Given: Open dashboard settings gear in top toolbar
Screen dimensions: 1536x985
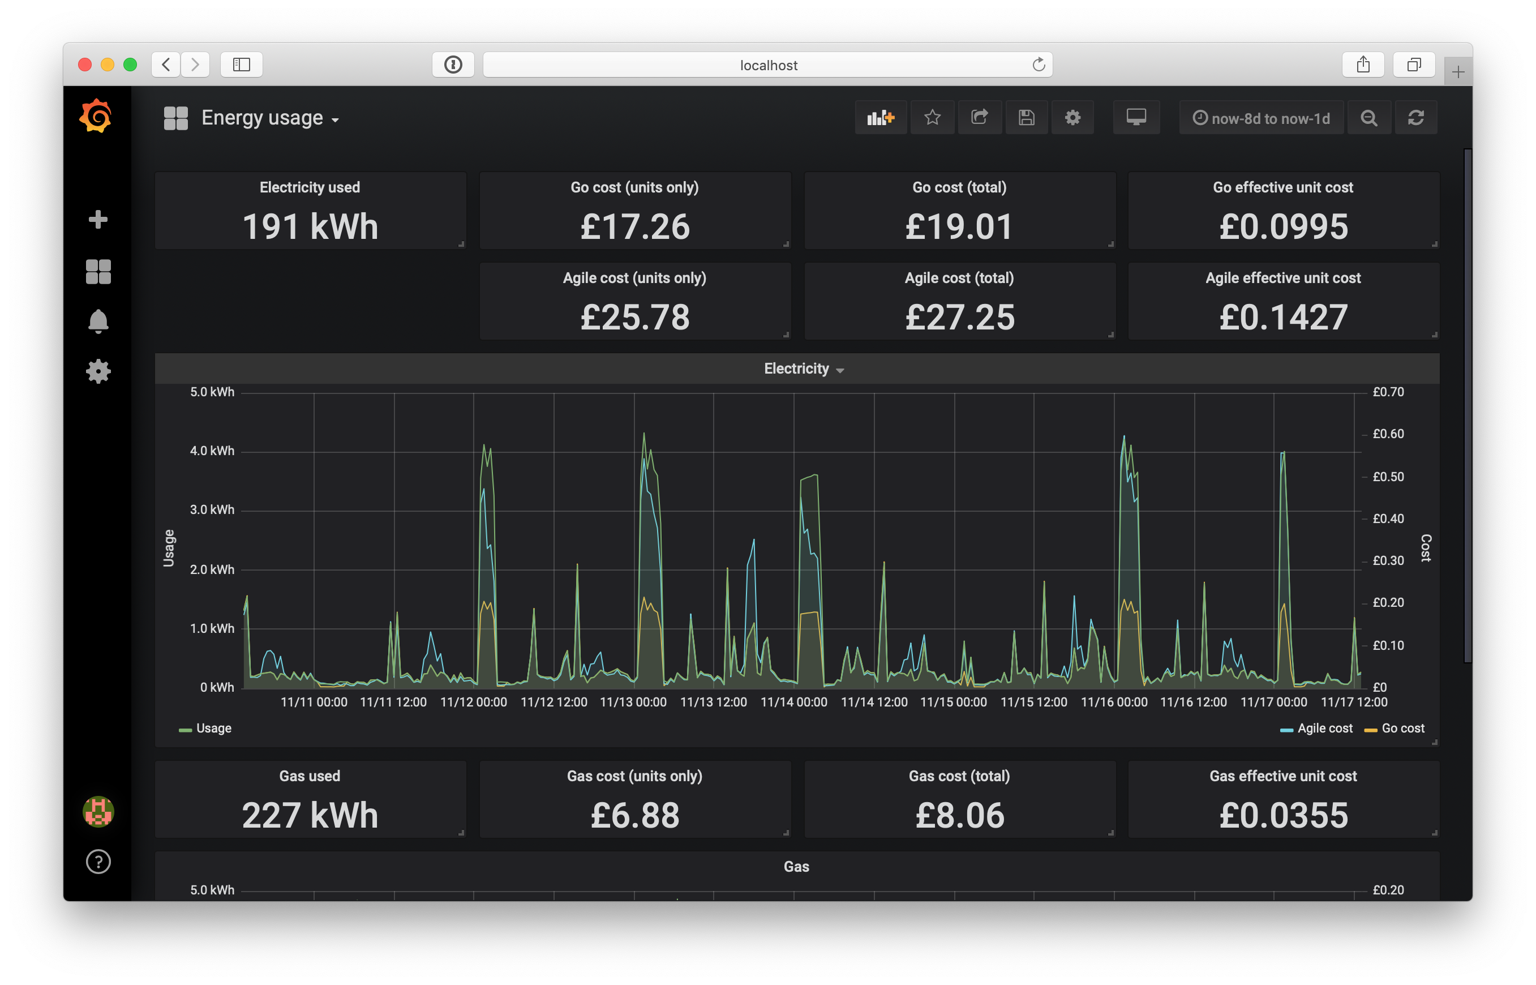Looking at the screenshot, I should pos(1072,118).
